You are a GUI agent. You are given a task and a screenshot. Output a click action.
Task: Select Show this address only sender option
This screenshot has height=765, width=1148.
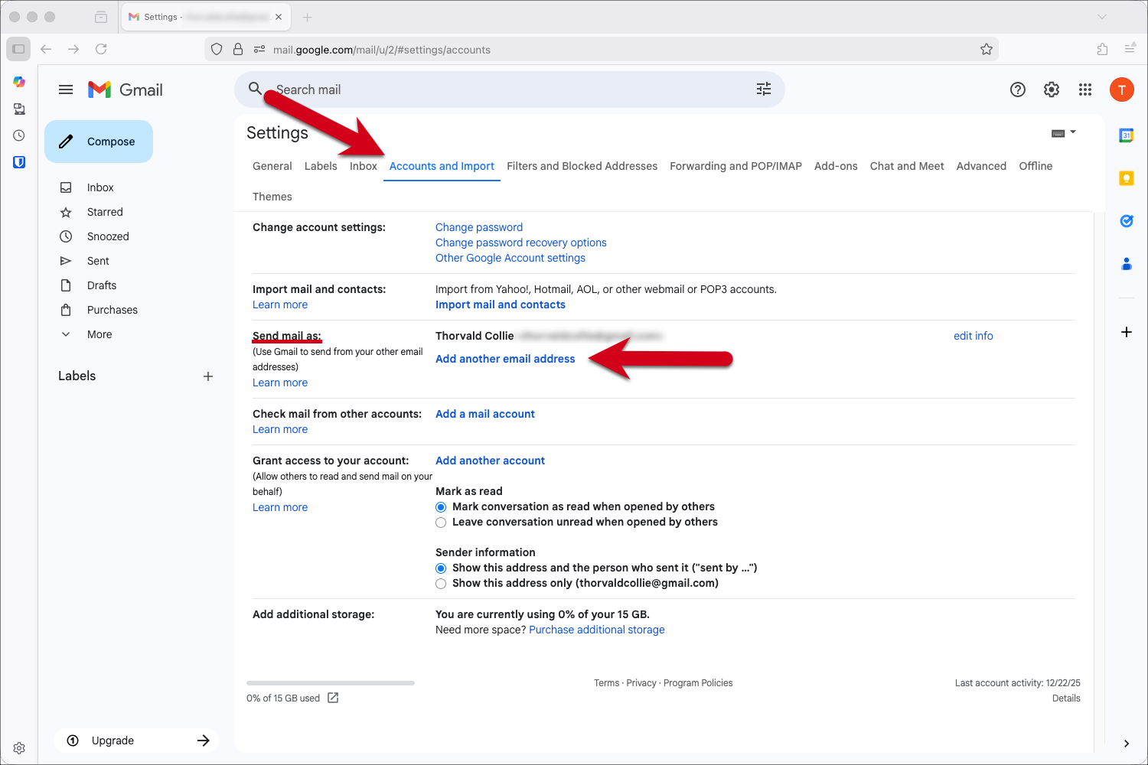pyautogui.click(x=441, y=583)
